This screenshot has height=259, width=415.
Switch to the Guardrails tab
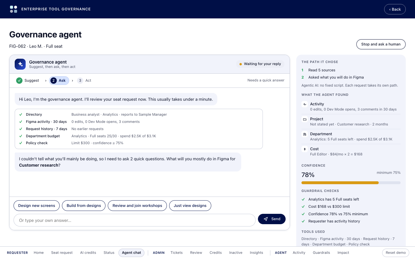[321, 253]
